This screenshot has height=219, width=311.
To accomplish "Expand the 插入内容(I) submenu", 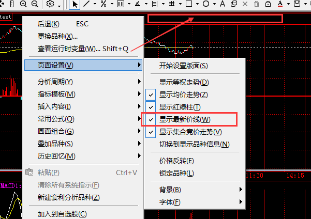I will [83, 106].
